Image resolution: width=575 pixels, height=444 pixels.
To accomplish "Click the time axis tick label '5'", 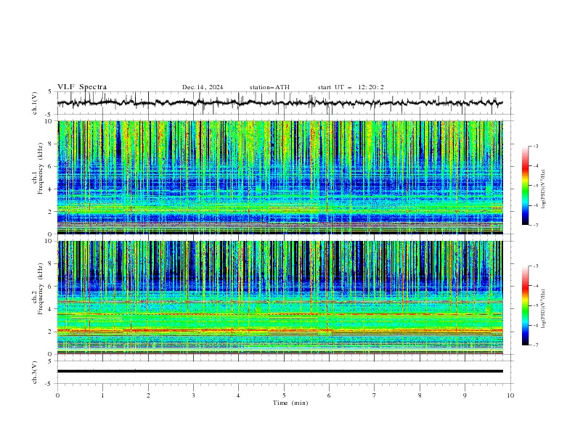I will [284, 395].
